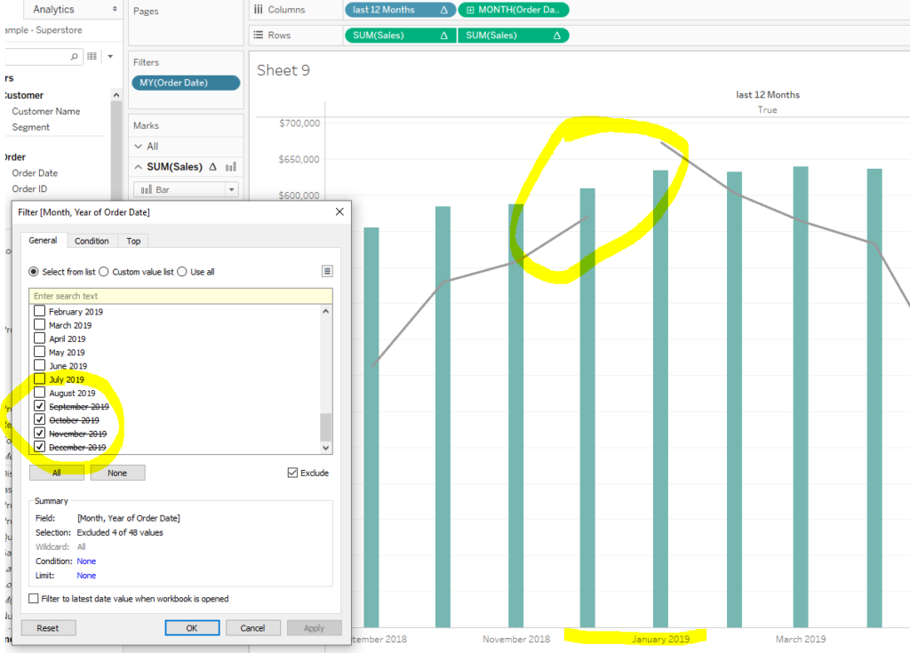Viewport: 910px width, 653px height.
Task: Expand the All marks card chevron
Action: coord(138,147)
